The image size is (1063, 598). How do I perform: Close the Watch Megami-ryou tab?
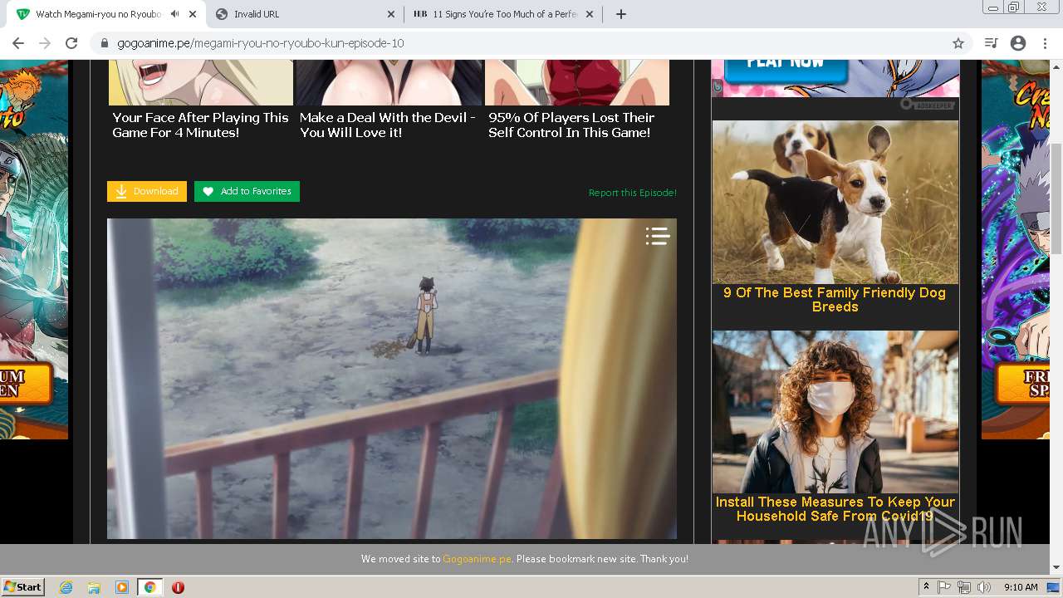click(193, 14)
